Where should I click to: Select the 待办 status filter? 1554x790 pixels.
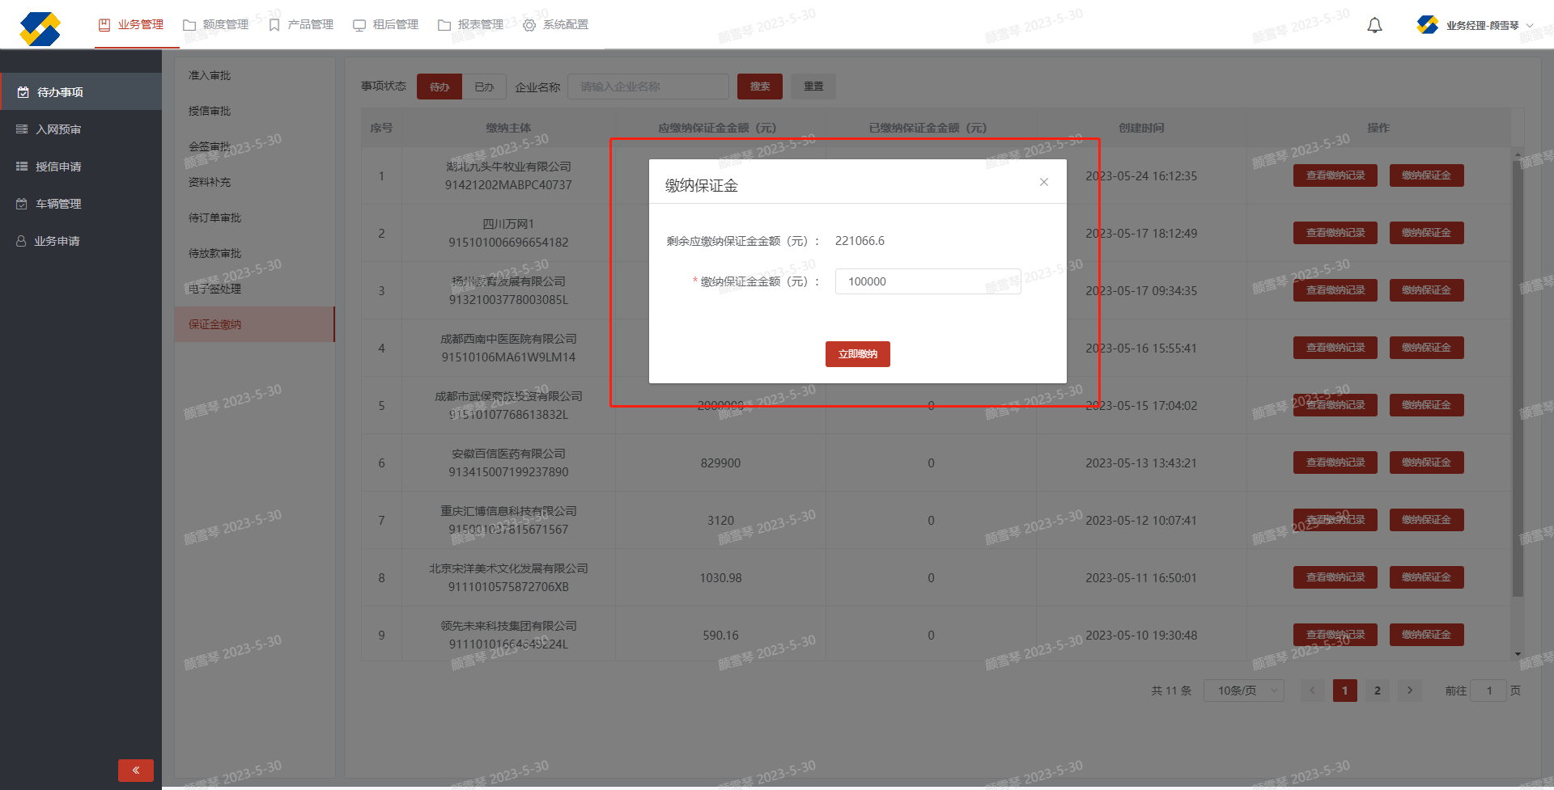[x=439, y=87]
